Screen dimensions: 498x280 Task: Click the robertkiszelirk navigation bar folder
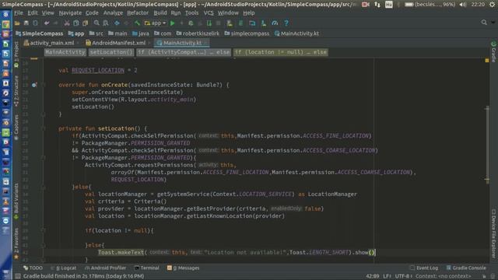pos(198,33)
